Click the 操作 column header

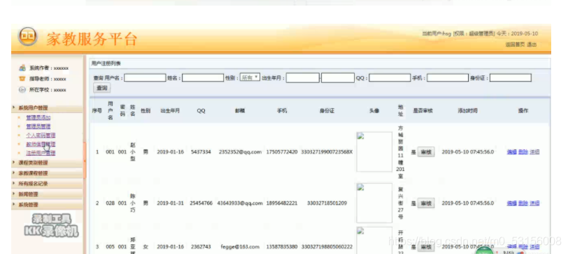pos(523,111)
